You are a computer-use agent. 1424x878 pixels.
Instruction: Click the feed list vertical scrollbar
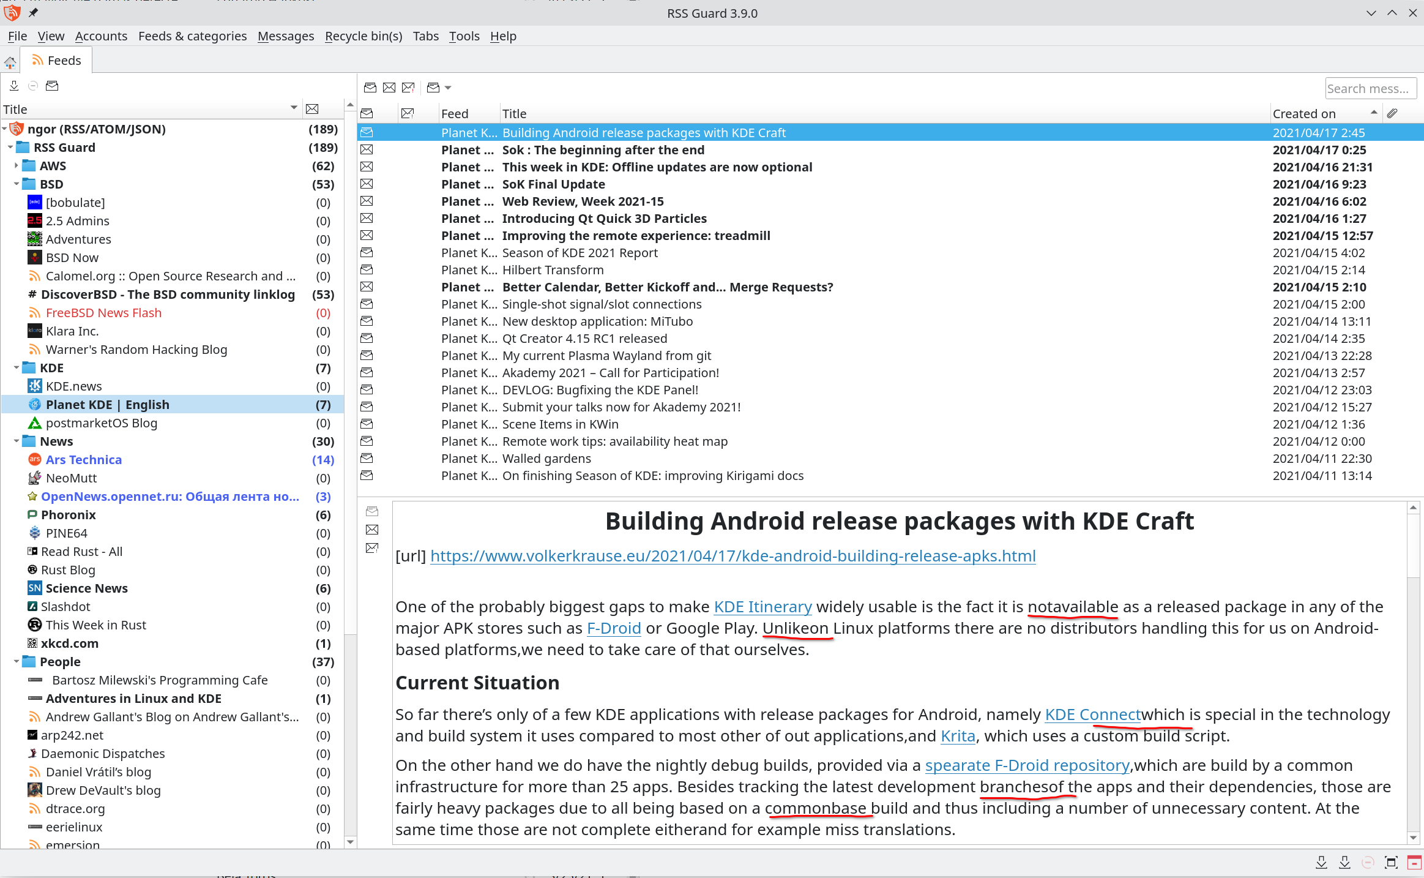350,475
